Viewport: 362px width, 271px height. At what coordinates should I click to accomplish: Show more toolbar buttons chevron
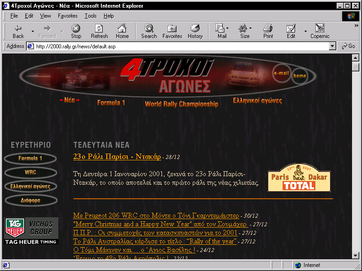point(357,26)
